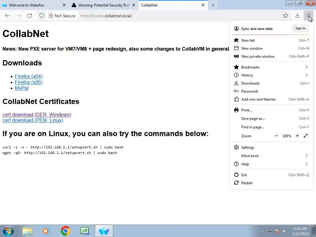Show hidden system tray icons
316x237 pixels.
262,231
